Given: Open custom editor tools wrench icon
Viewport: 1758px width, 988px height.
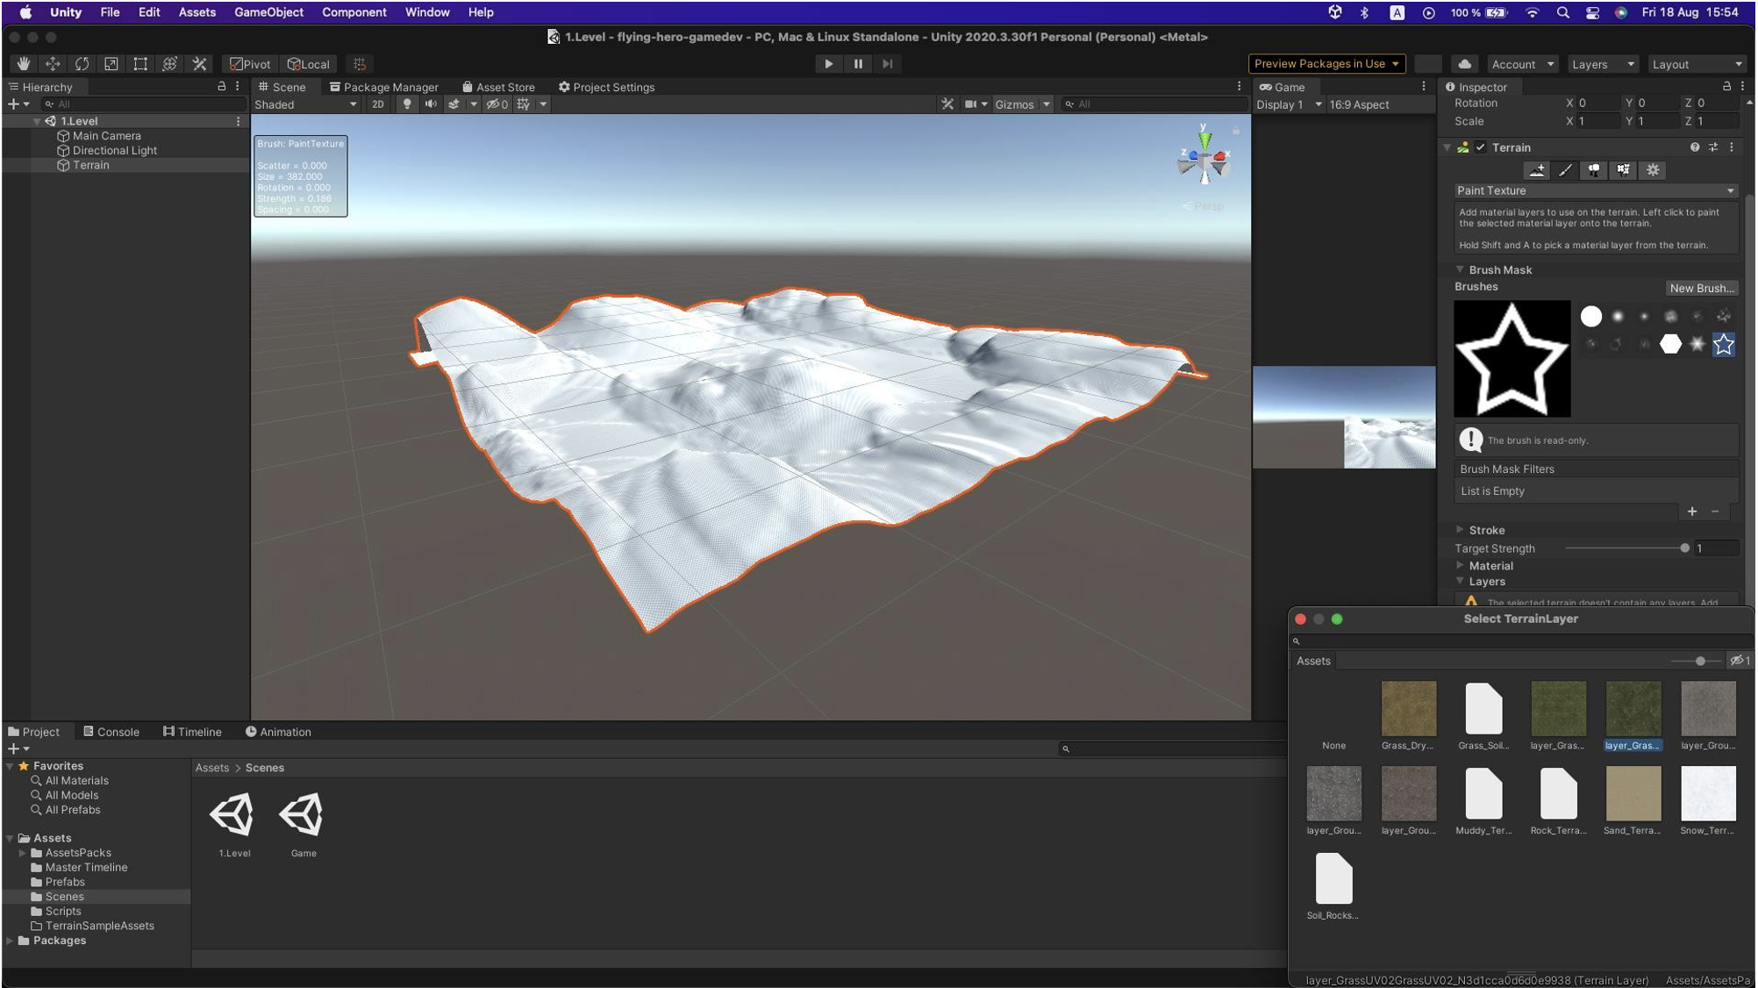Looking at the screenshot, I should 199,64.
